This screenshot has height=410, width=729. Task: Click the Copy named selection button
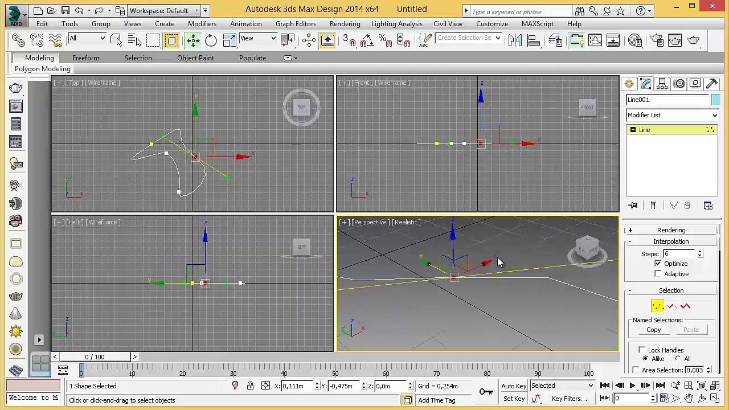(653, 330)
